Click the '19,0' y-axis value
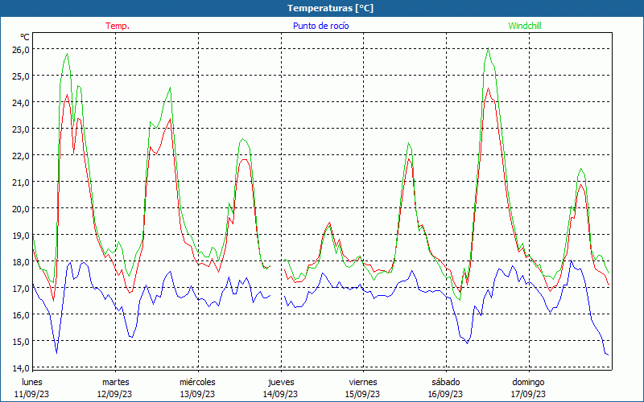The width and height of the screenshot is (644, 402). tap(22, 236)
